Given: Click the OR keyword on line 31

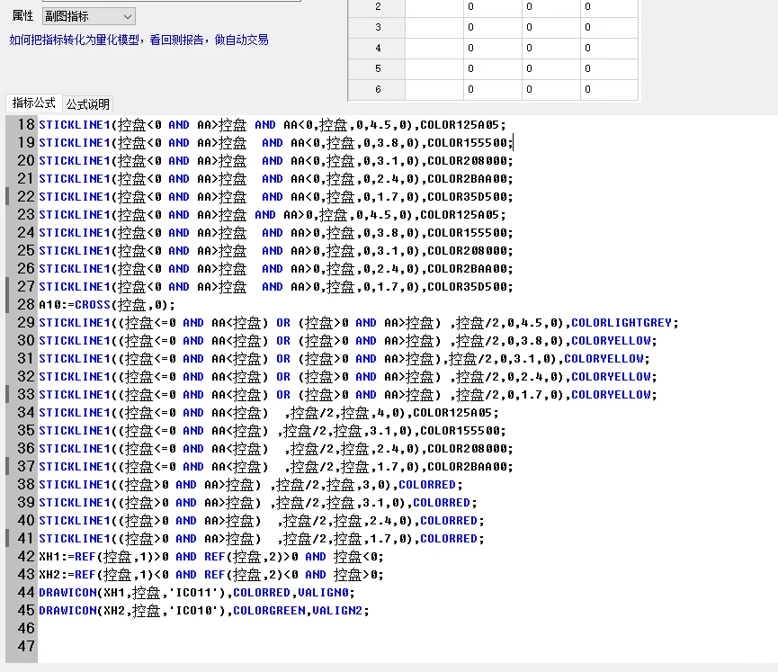Looking at the screenshot, I should [x=283, y=358].
